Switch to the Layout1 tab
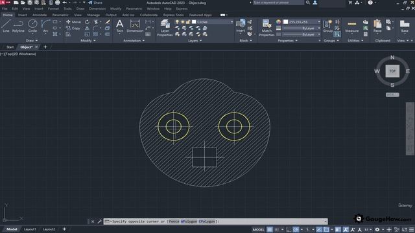Viewport: 415px width, 233px height. 30,229
